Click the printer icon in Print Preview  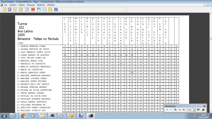click(203, 109)
